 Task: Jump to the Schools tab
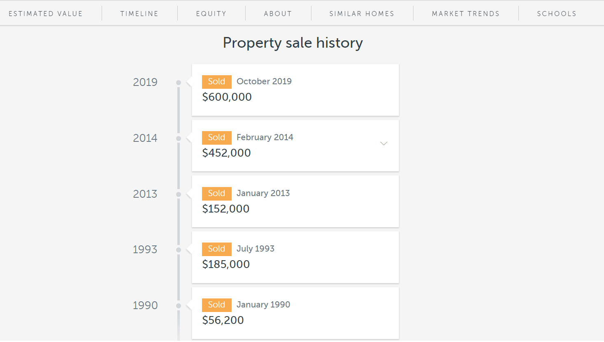[x=557, y=14]
